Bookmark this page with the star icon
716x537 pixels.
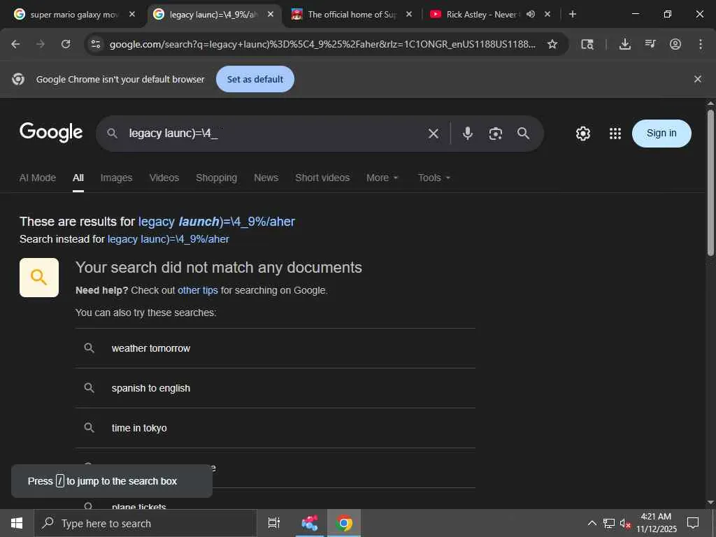point(552,44)
